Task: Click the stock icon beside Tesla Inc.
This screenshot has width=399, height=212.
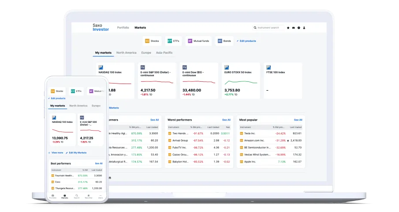Action: 242,133
